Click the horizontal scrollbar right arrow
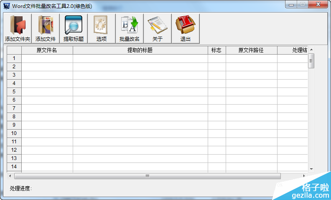331x200 pixels. 304,176
